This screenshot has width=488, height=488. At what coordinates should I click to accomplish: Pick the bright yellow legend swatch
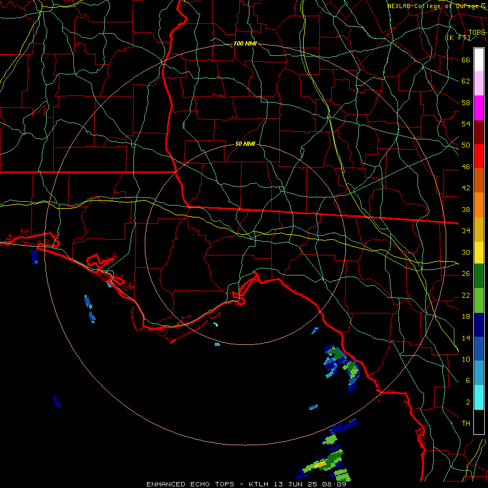(479, 253)
